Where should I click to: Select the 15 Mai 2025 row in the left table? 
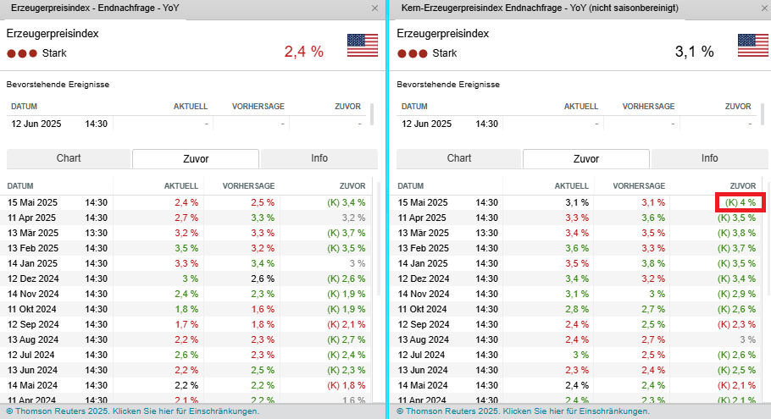click(187, 202)
